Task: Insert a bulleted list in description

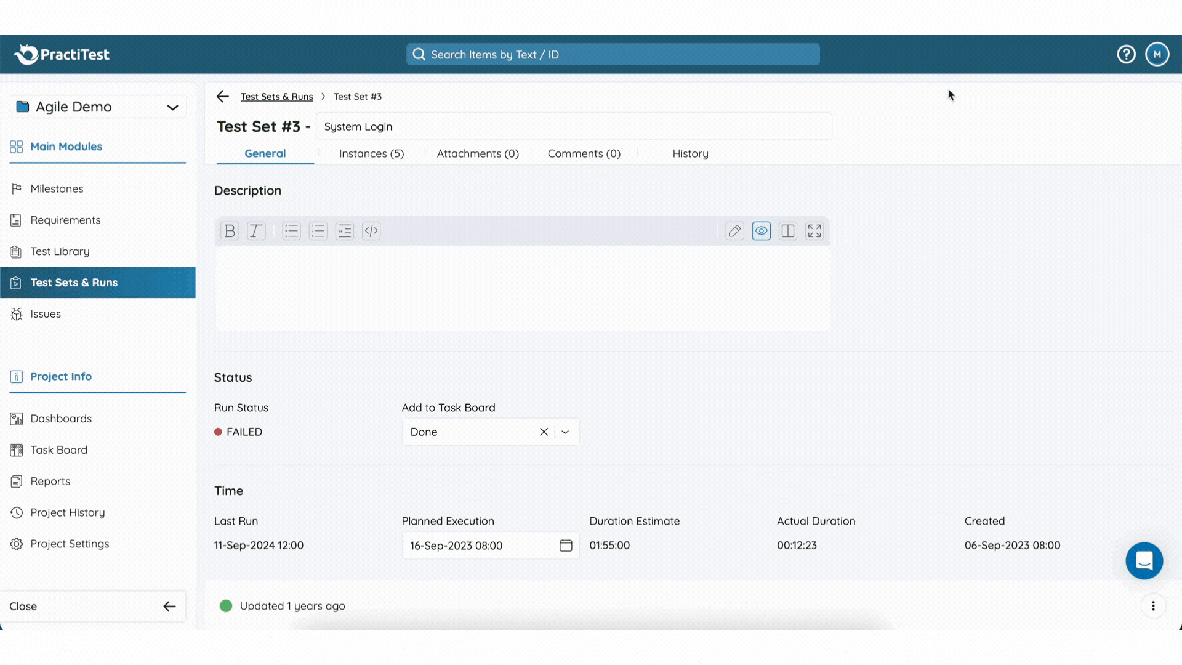Action: click(x=291, y=230)
